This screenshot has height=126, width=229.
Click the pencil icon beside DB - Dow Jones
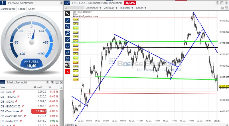pos(21,111)
